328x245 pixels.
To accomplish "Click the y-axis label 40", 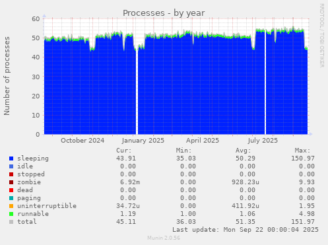I will tap(36, 57).
